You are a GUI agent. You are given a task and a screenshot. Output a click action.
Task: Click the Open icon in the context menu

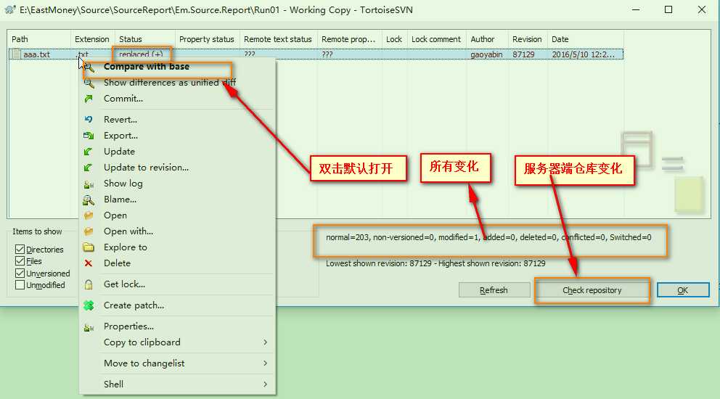(89, 215)
